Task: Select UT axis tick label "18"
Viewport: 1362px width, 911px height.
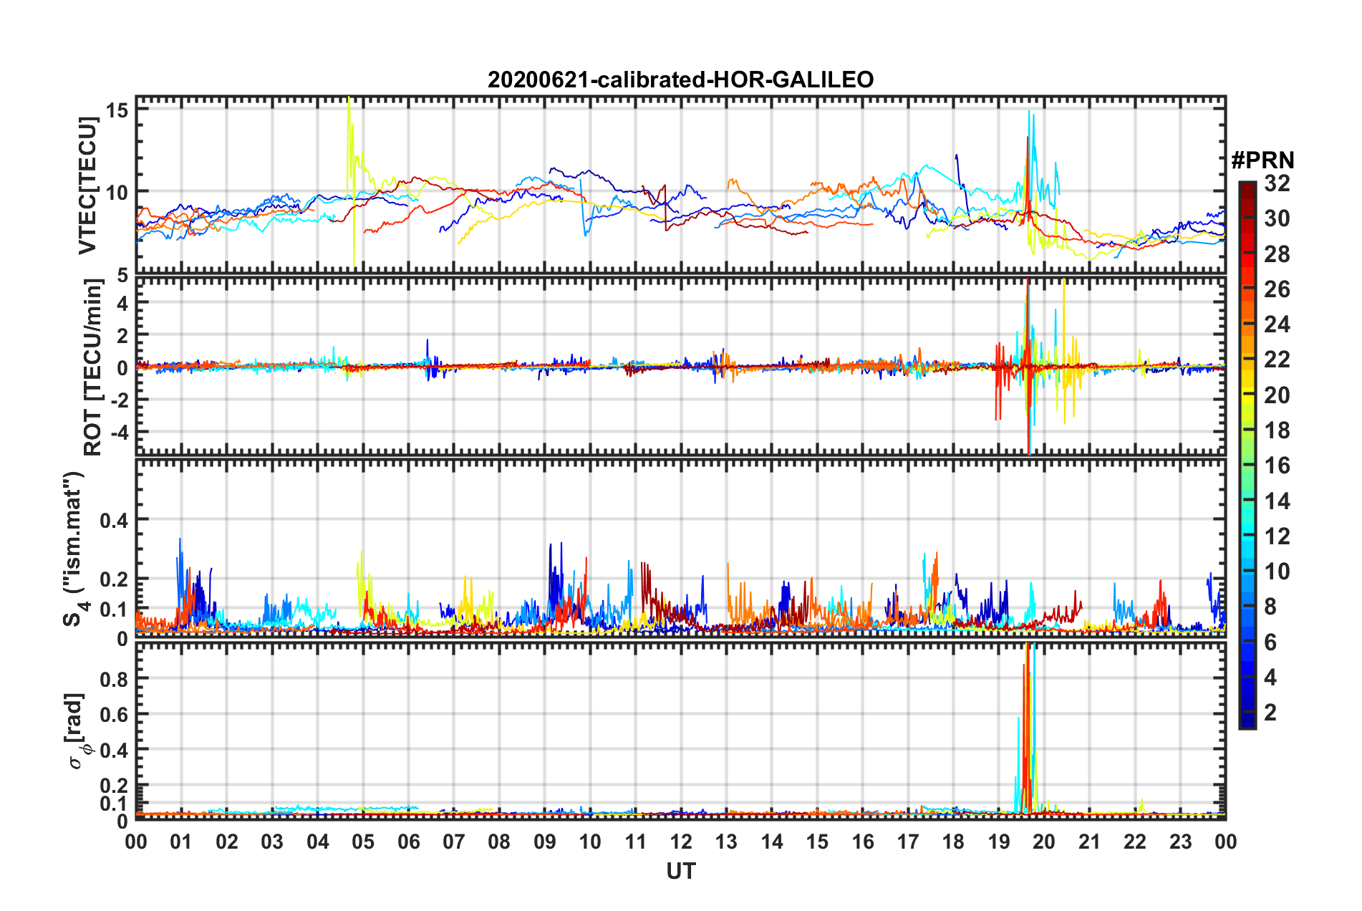Action: [x=954, y=842]
